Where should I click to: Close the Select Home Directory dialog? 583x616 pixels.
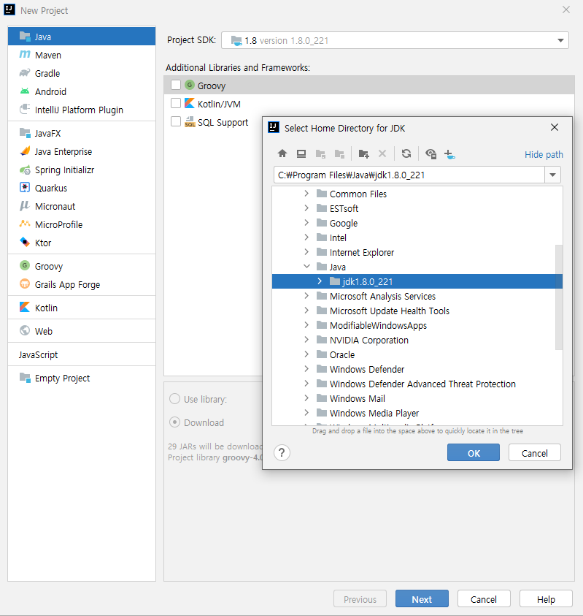555,127
